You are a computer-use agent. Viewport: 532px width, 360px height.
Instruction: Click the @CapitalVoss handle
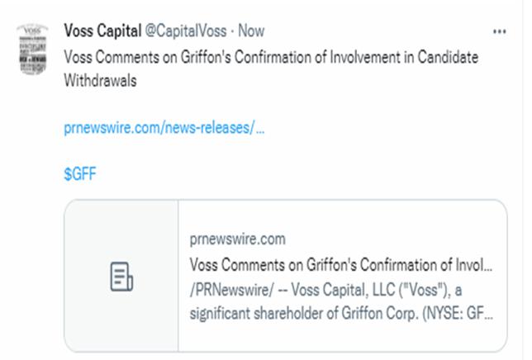coord(187,31)
